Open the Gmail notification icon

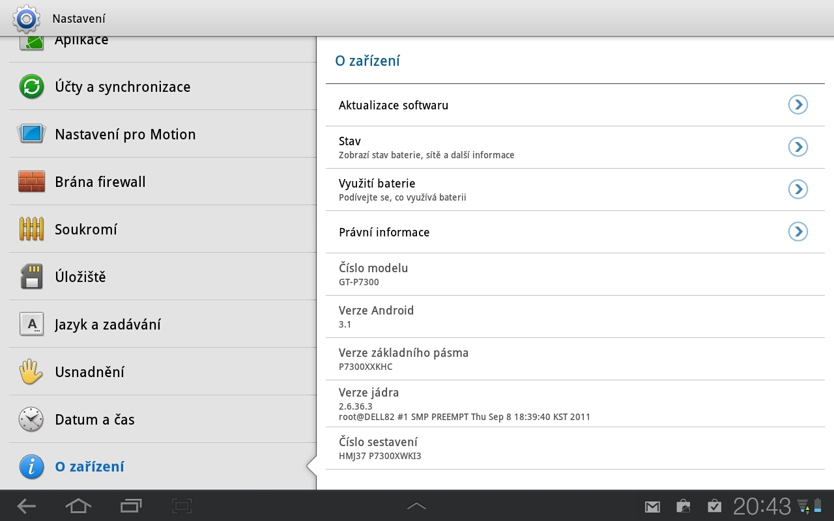(652, 506)
